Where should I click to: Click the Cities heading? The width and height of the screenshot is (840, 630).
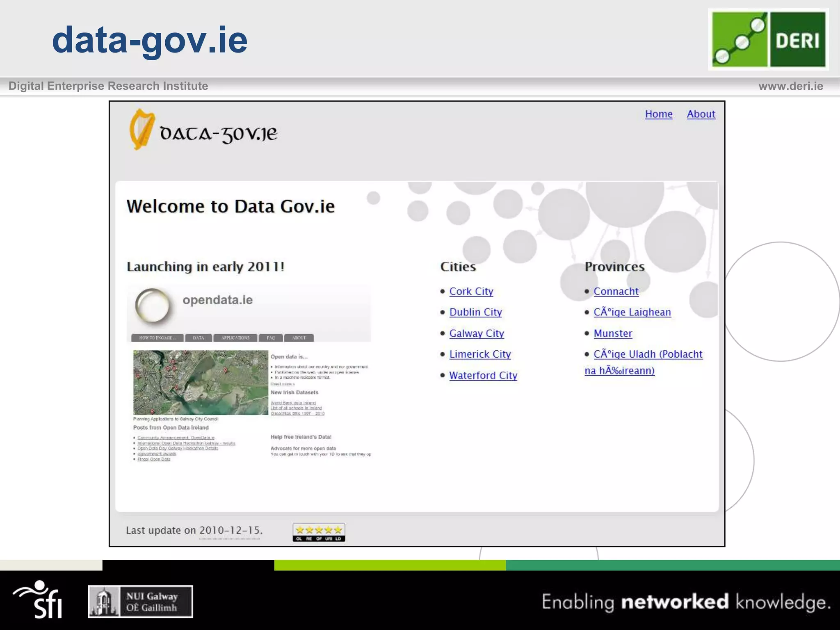click(458, 267)
